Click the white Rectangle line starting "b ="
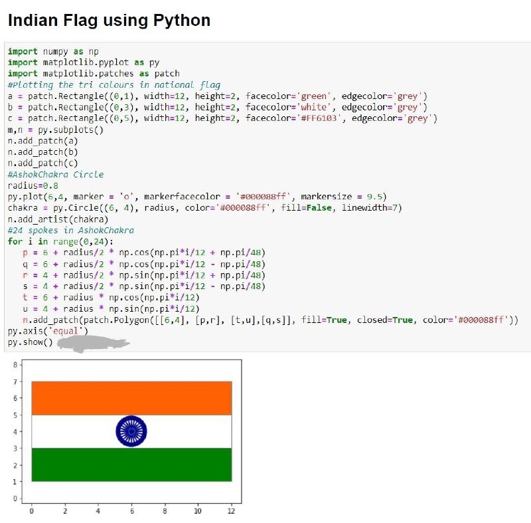 (x=218, y=107)
